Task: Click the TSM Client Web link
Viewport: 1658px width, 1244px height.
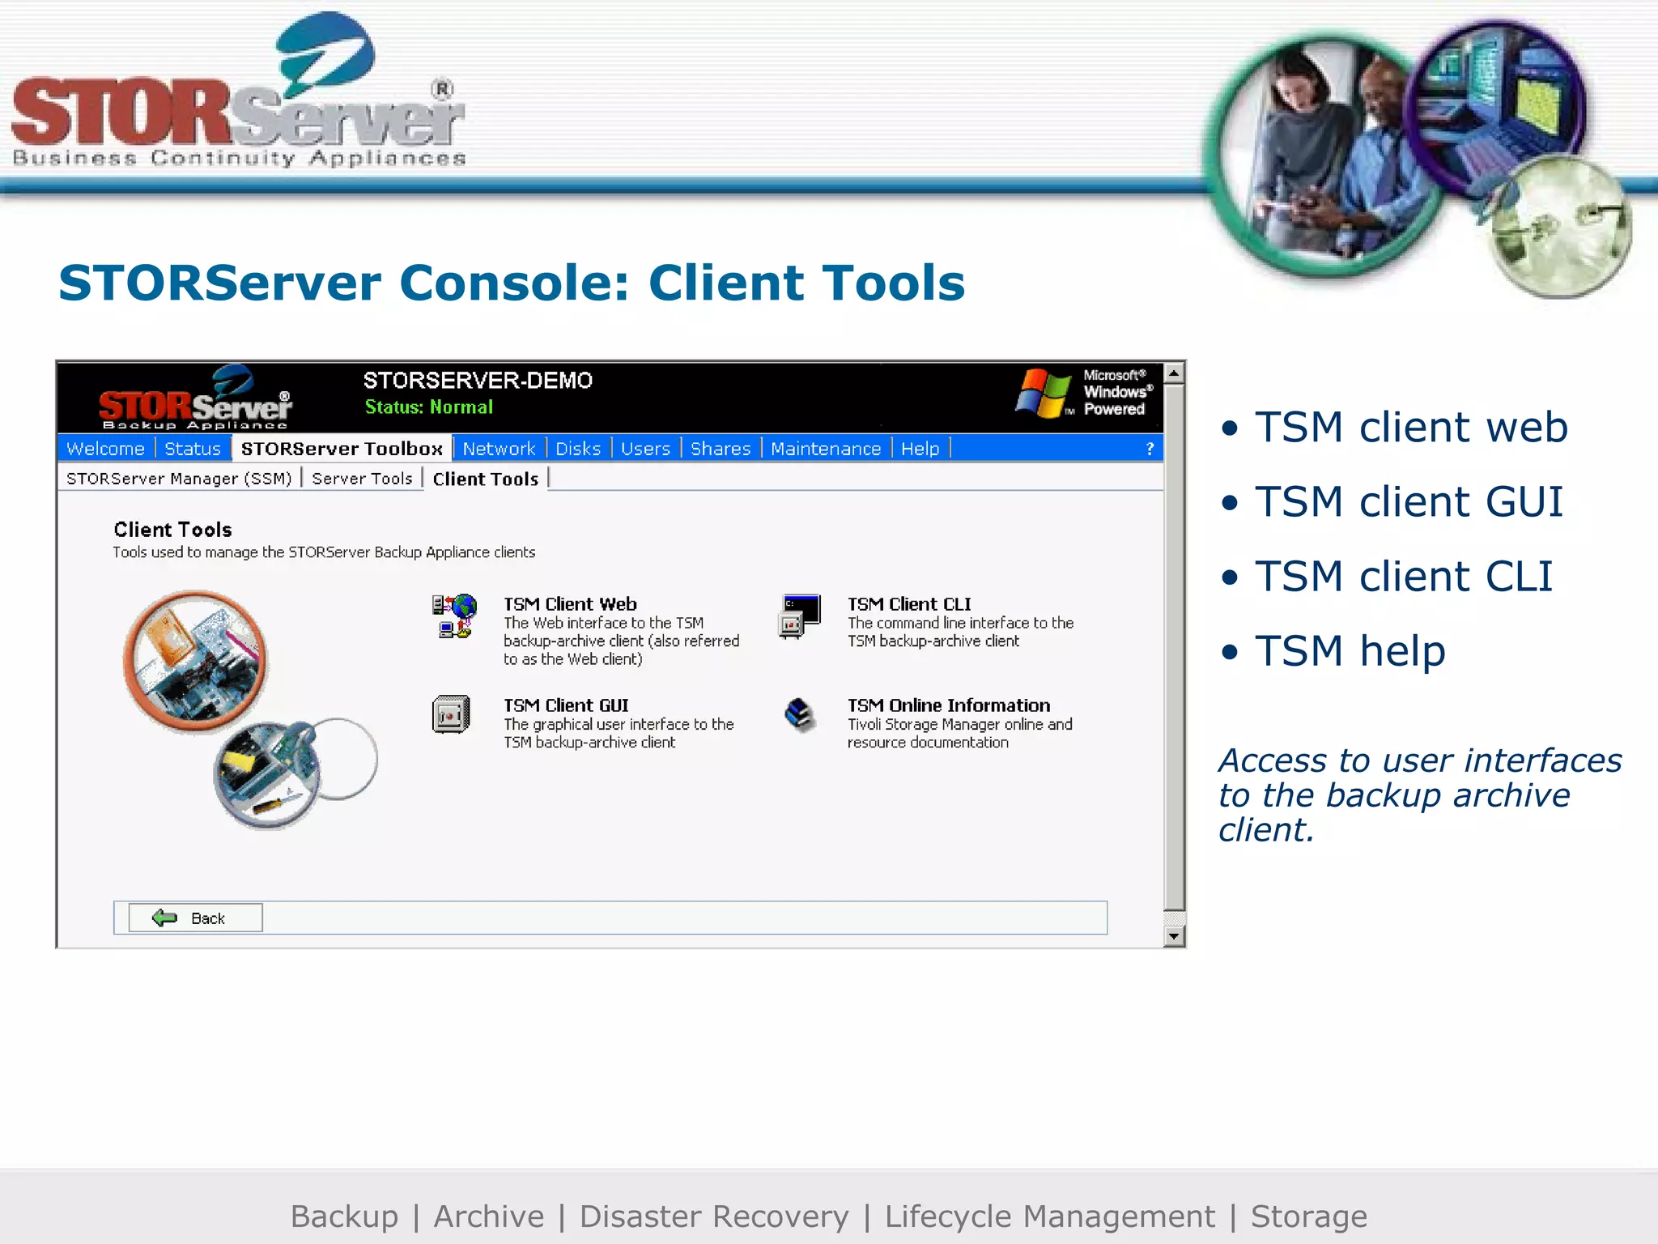Action: point(570,604)
